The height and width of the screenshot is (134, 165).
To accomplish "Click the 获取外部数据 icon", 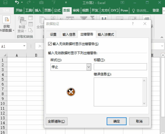I will [6, 19].
